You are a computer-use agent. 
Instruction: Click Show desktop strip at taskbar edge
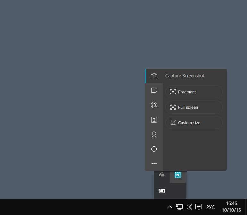[246, 207]
